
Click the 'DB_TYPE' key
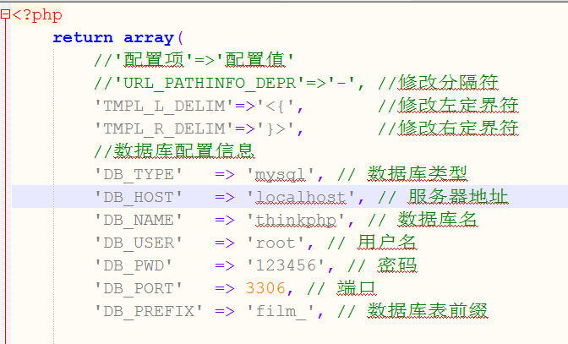[x=139, y=175]
